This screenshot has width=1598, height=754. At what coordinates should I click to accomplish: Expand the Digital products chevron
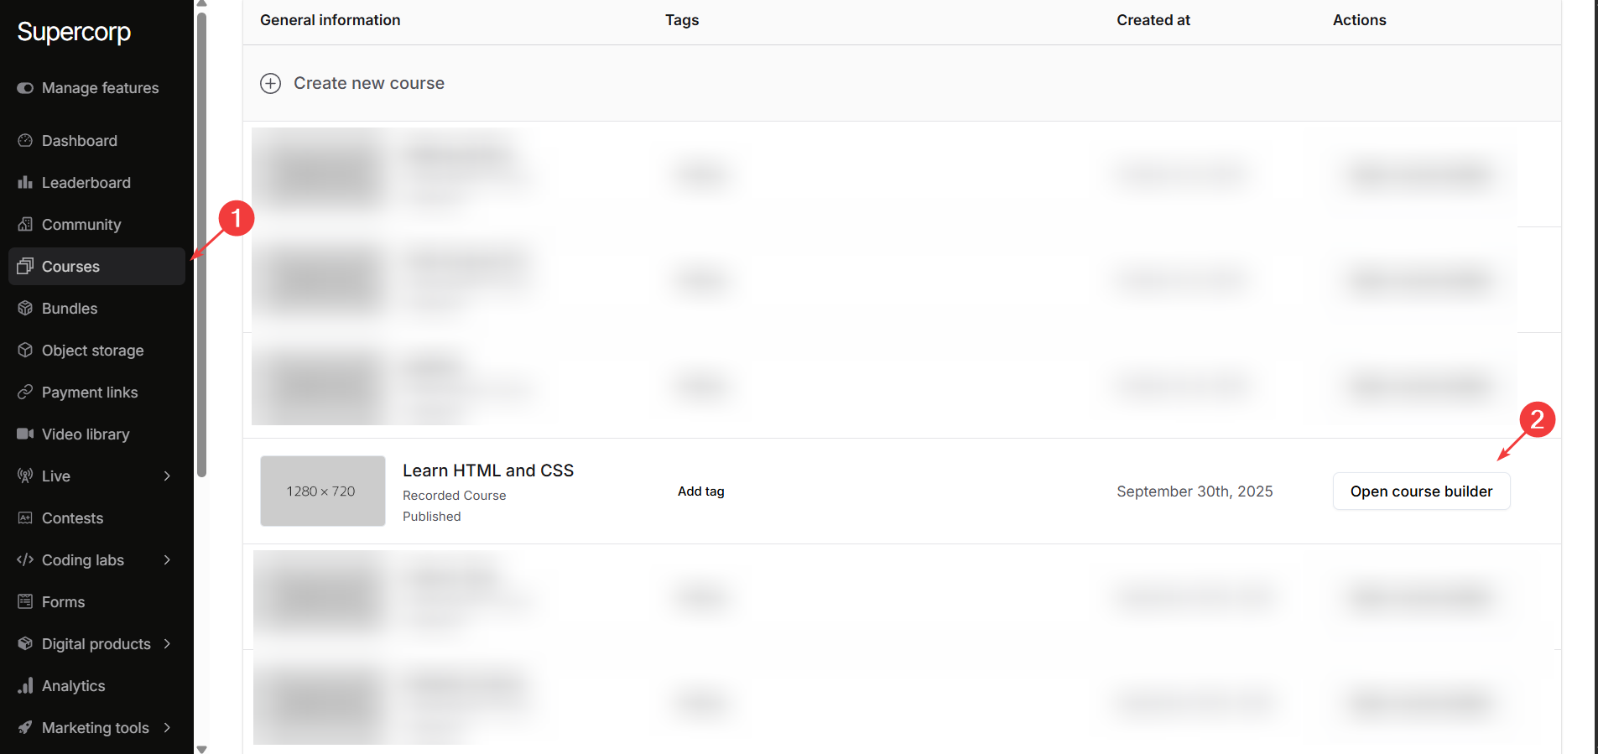[x=167, y=644]
